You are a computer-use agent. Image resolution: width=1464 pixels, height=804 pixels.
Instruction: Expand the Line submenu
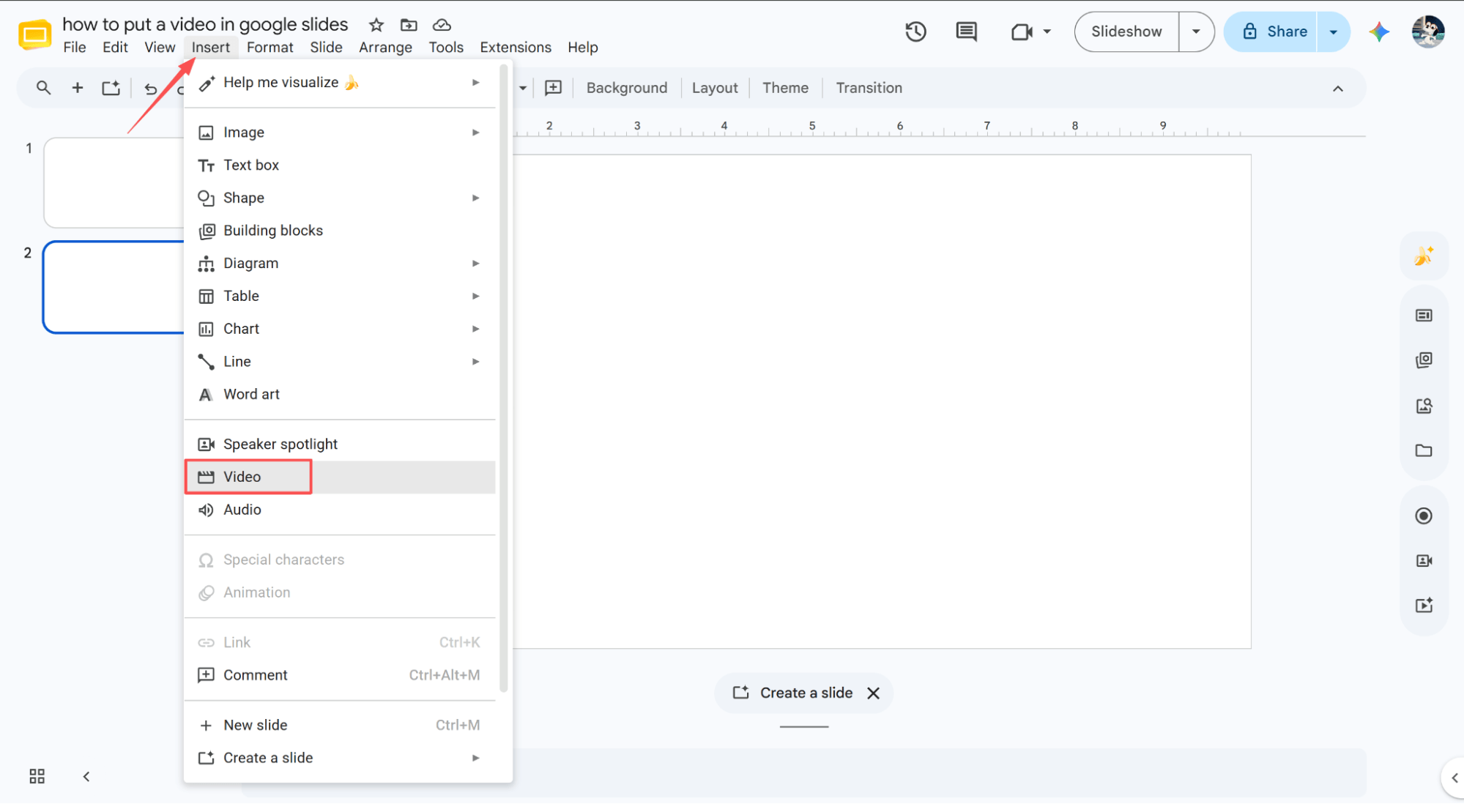[476, 362]
